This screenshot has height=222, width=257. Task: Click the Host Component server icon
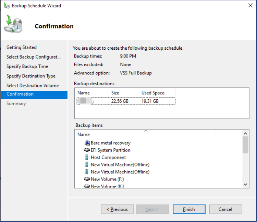coord(87,158)
